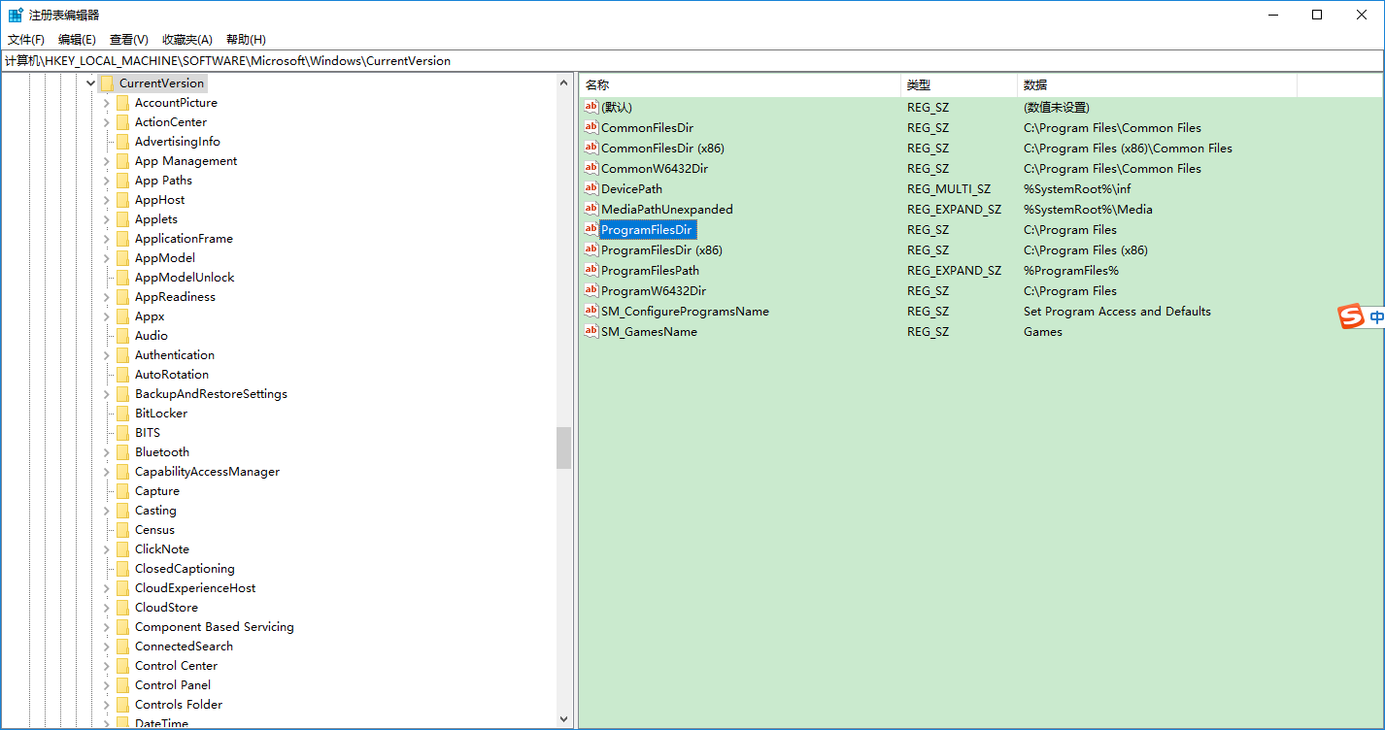Click the tree pane vertical scrollbar thumb
Image resolution: width=1385 pixels, height=730 pixels.
coord(564,448)
